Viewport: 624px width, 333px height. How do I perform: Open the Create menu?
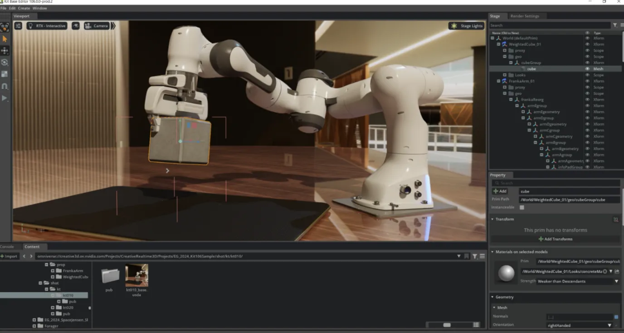pyautogui.click(x=24, y=8)
